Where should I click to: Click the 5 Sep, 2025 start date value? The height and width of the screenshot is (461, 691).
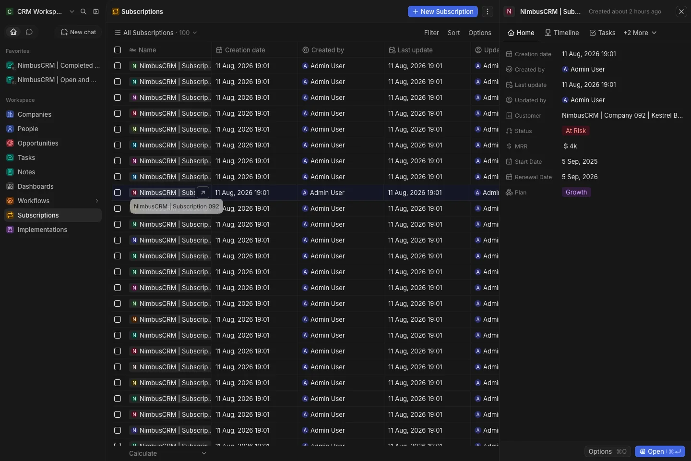click(x=580, y=161)
